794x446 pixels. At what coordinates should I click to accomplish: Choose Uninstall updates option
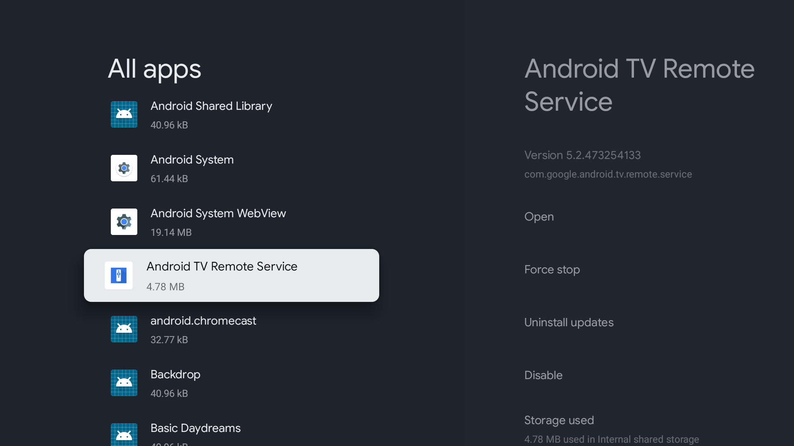click(x=569, y=323)
